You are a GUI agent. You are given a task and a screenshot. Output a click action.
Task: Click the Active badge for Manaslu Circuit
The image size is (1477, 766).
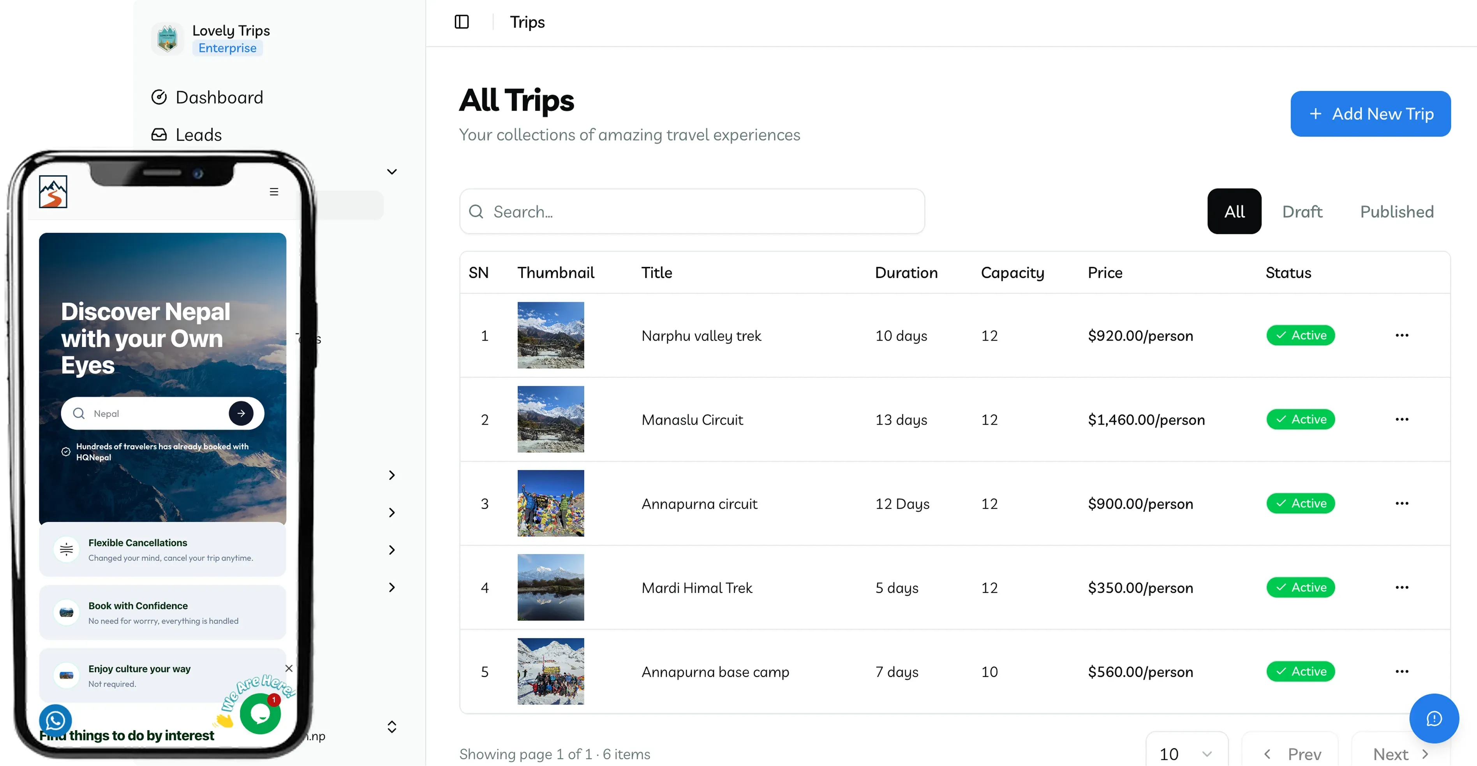click(x=1301, y=419)
